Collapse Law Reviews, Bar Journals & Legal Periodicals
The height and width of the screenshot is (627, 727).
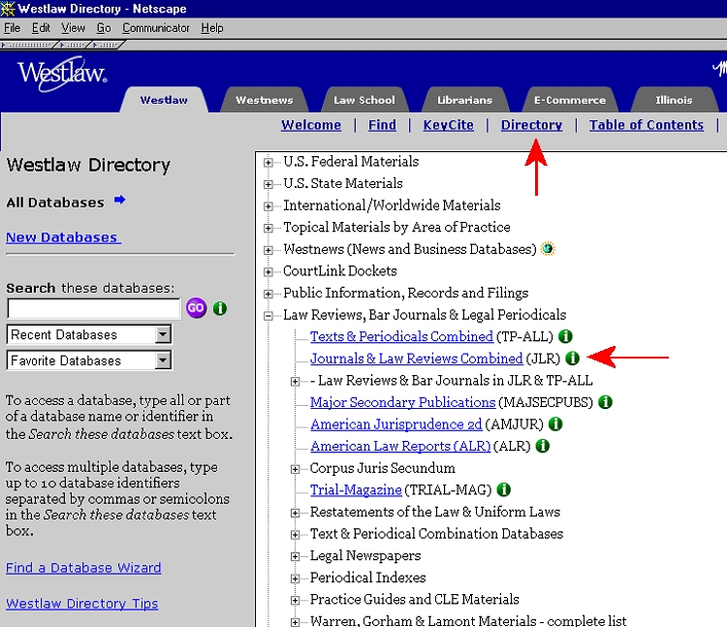tap(268, 316)
